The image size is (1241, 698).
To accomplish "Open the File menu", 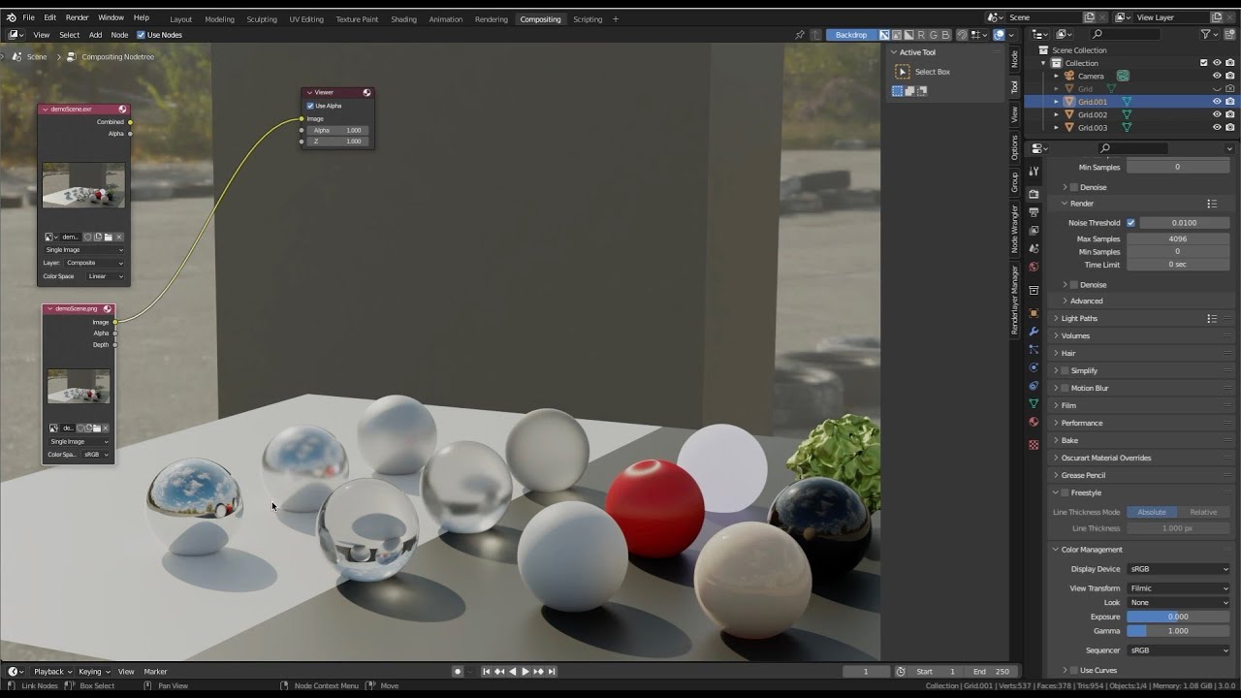I will coord(28,17).
